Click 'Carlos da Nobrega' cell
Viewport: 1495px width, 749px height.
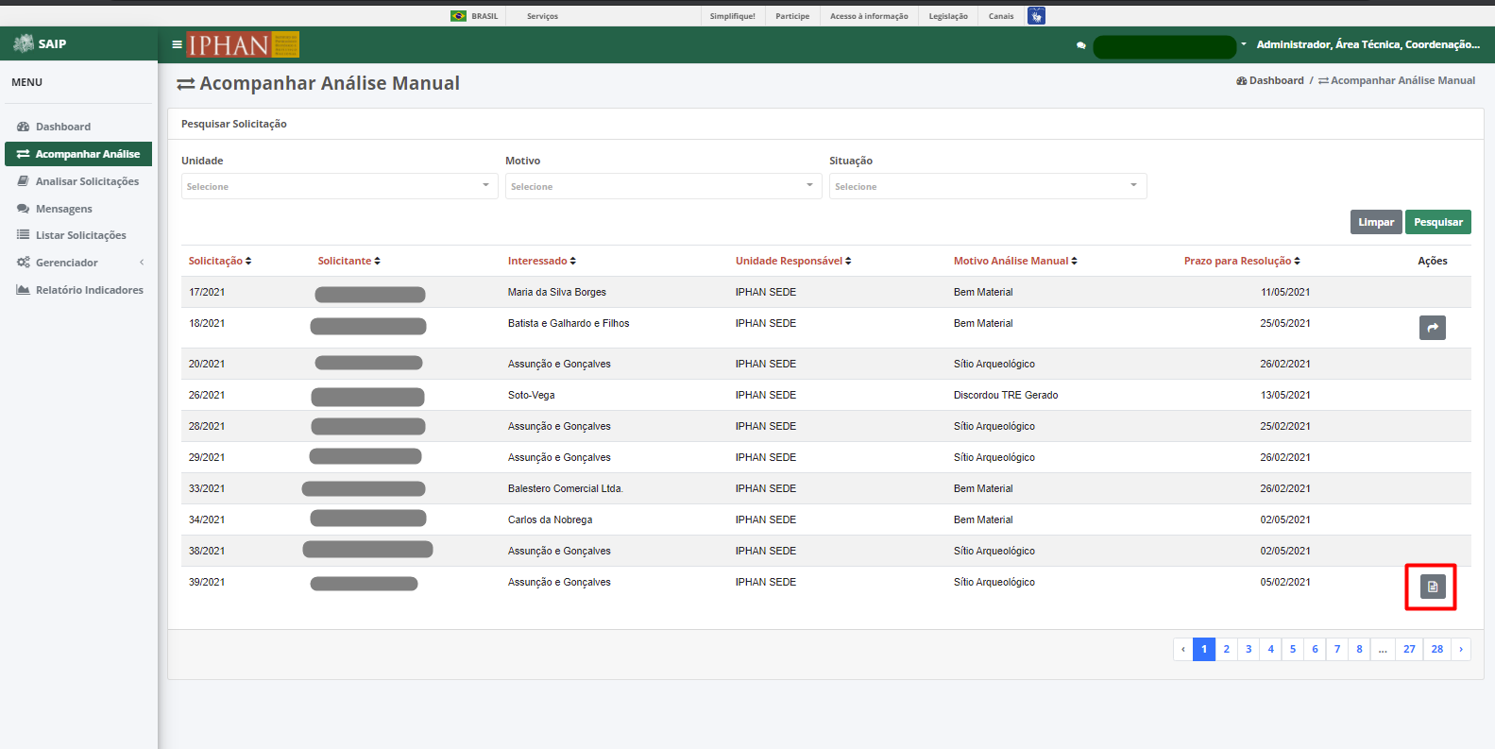point(551,519)
